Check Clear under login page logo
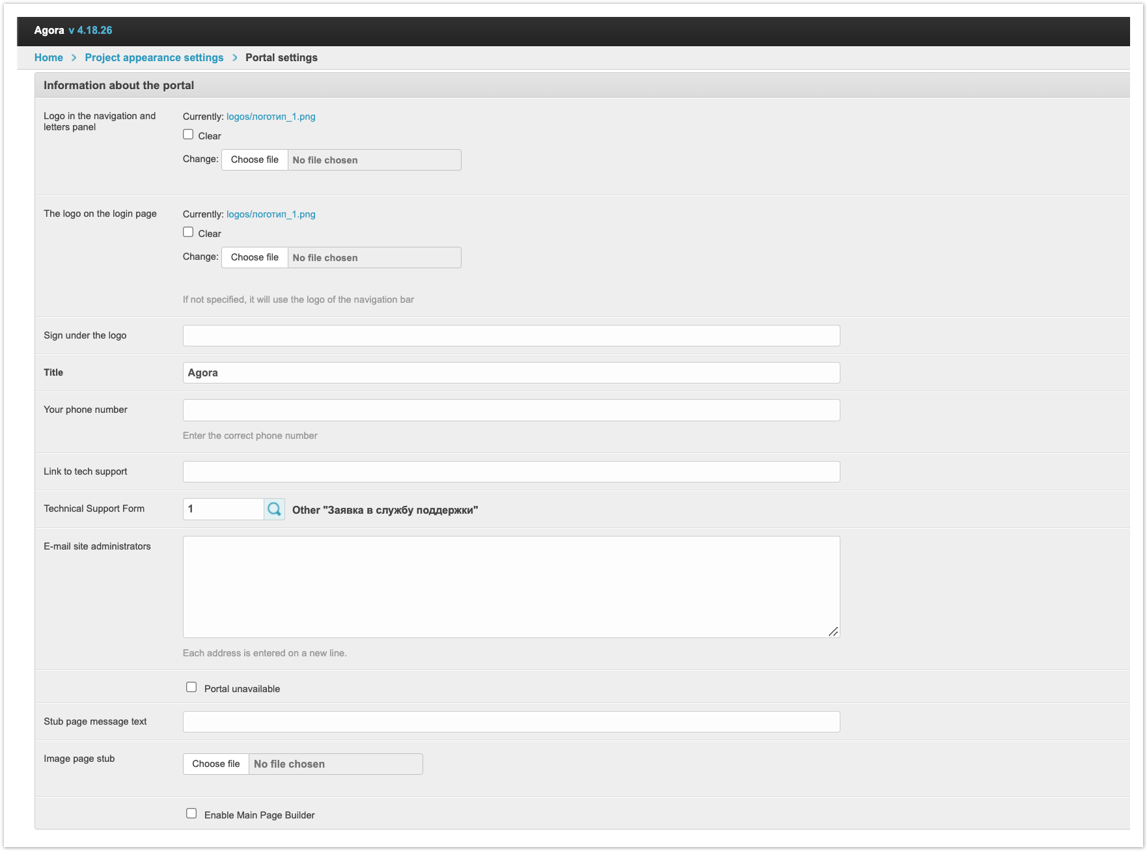This screenshot has width=1147, height=851. coord(188,232)
